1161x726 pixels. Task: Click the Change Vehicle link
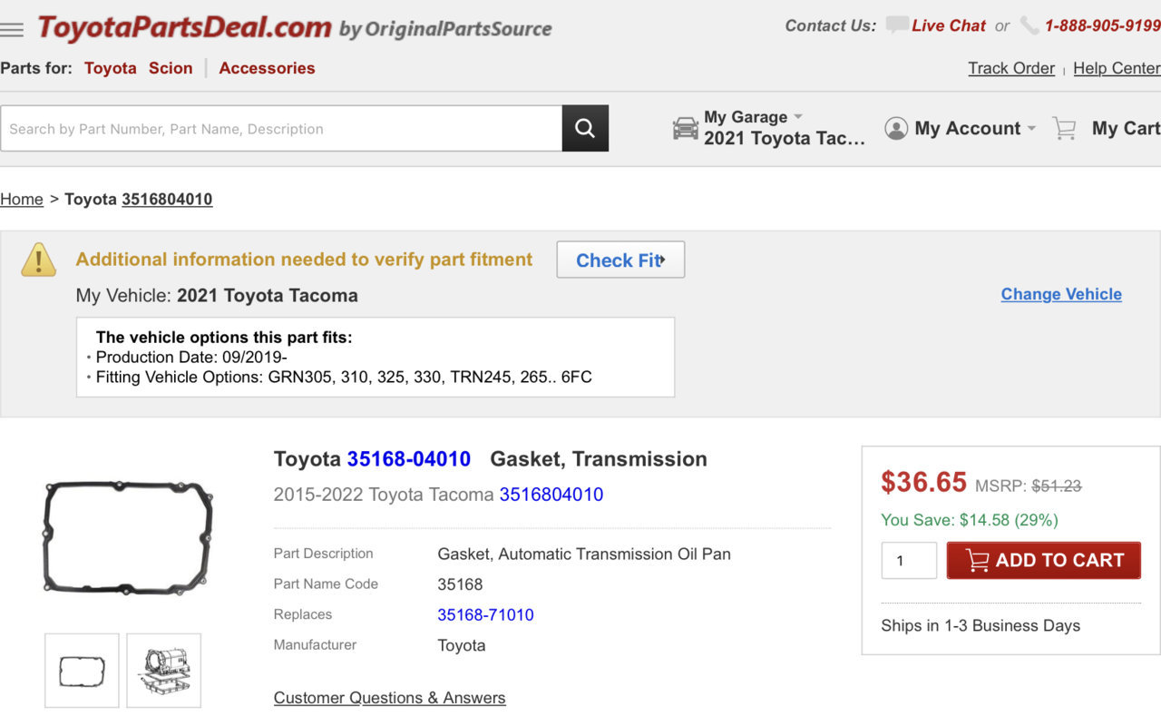coord(1061,294)
